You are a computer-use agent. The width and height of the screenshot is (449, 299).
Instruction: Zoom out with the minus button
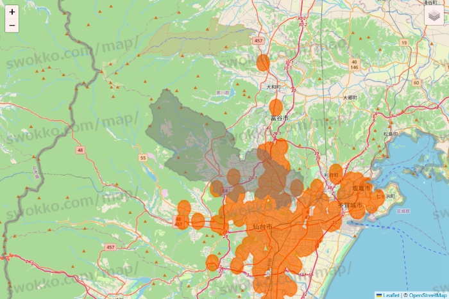[x=12, y=26]
